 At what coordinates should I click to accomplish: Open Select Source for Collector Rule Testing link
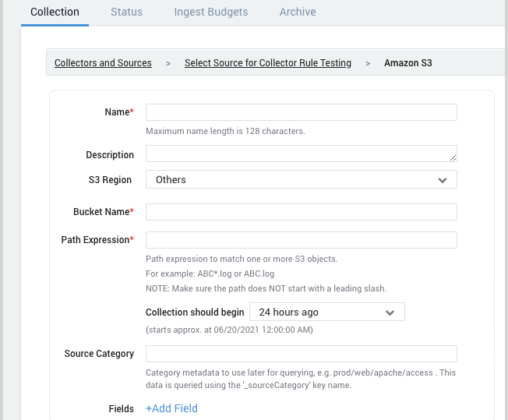pyautogui.click(x=268, y=63)
